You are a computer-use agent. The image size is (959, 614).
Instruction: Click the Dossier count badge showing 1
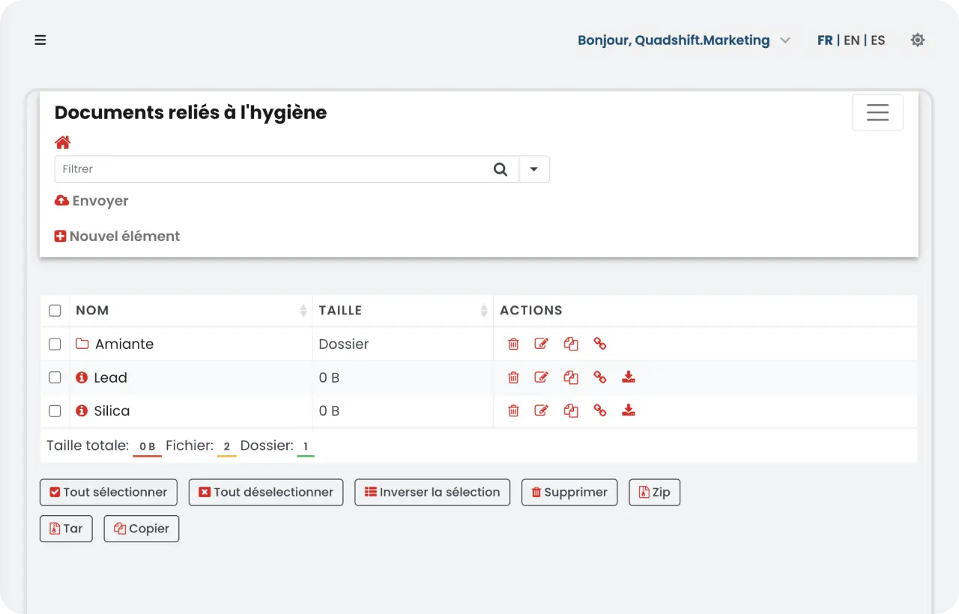[306, 447]
